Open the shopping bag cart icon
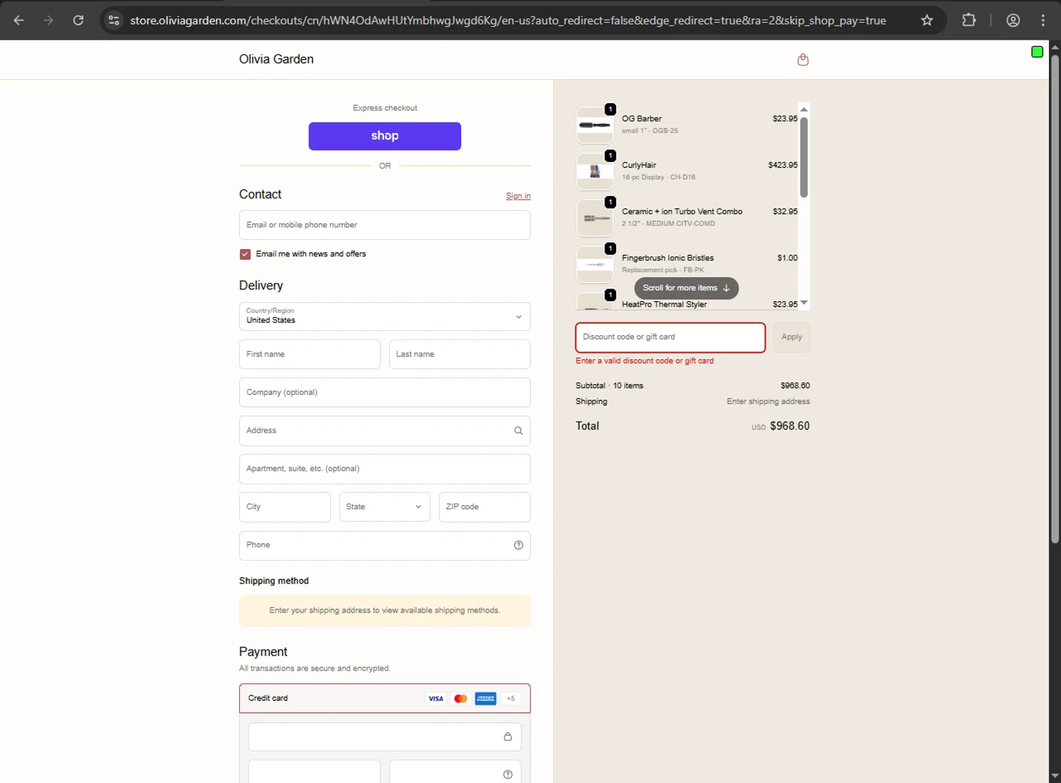Screen dimensions: 1061x783 point(802,59)
